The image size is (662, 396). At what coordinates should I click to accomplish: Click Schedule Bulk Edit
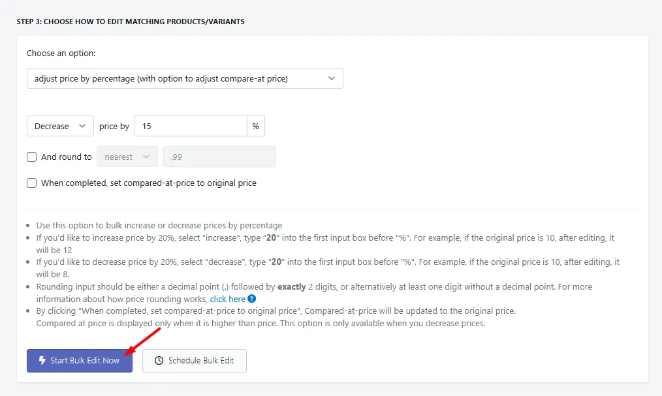pyautogui.click(x=194, y=361)
